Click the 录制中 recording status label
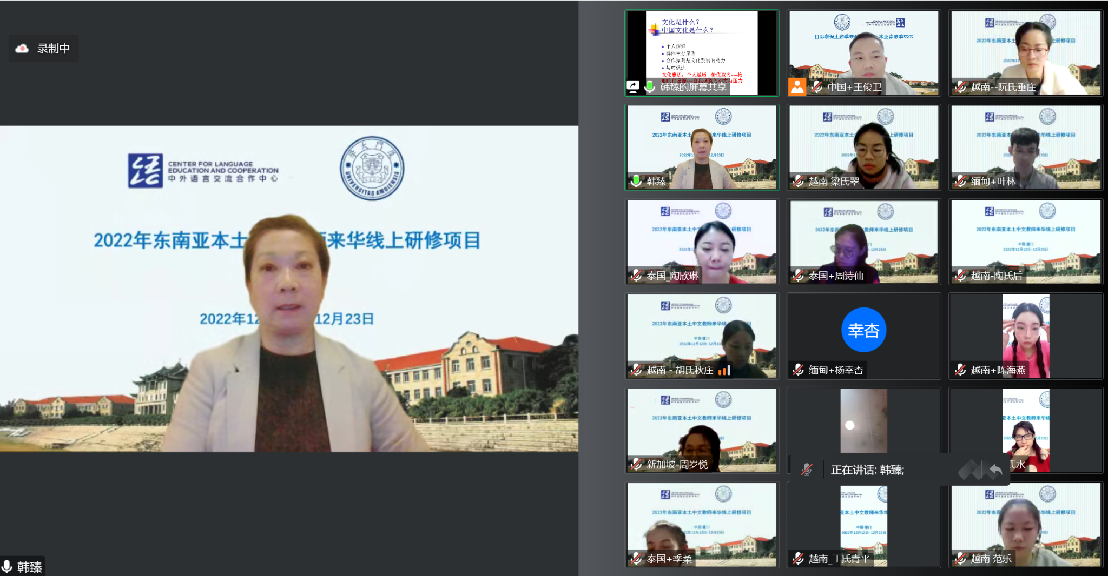This screenshot has width=1108, height=576. tap(53, 49)
